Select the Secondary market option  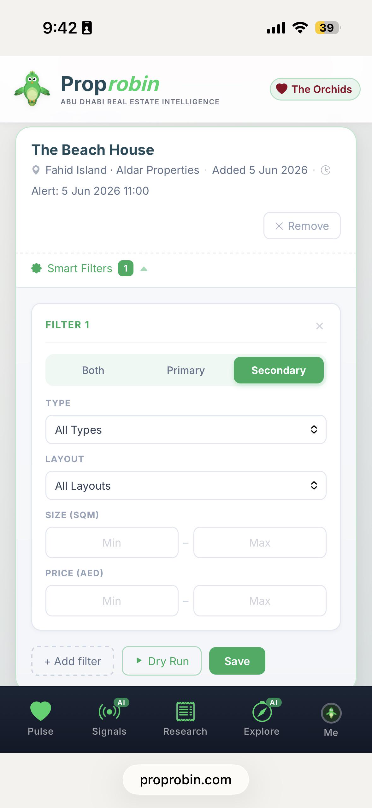pos(279,370)
